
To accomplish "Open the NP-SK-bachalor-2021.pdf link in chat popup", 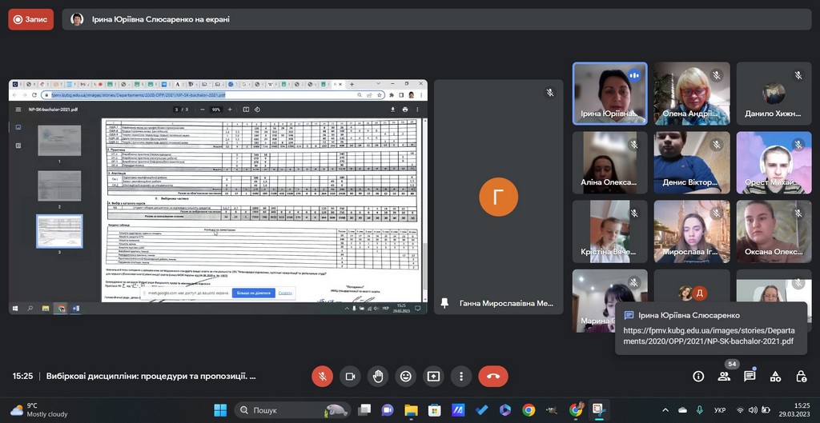I will (708, 335).
